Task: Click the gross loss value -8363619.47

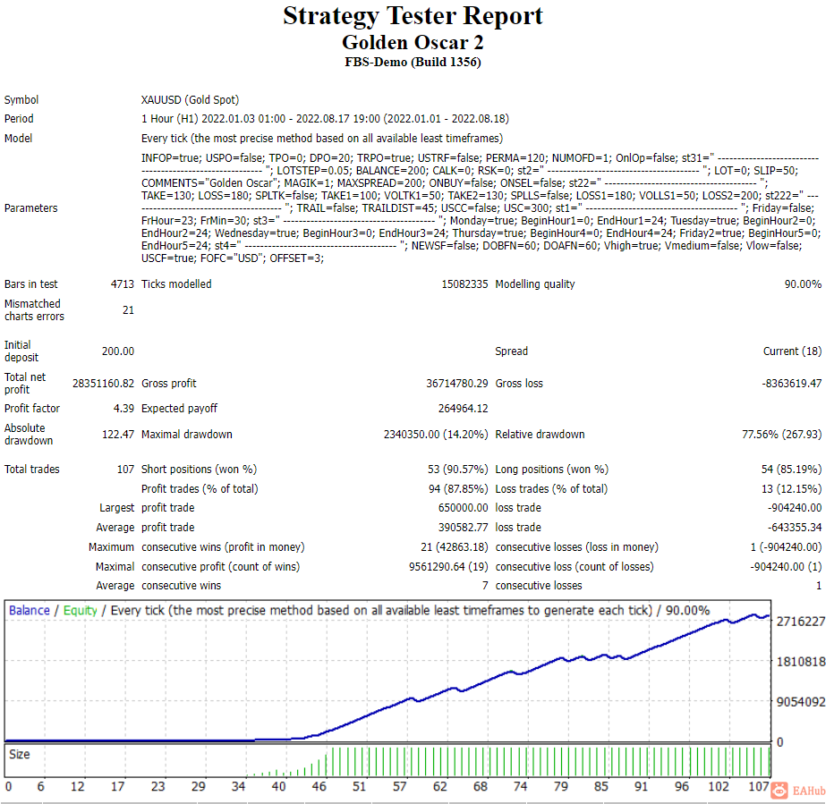Action: 791,384
